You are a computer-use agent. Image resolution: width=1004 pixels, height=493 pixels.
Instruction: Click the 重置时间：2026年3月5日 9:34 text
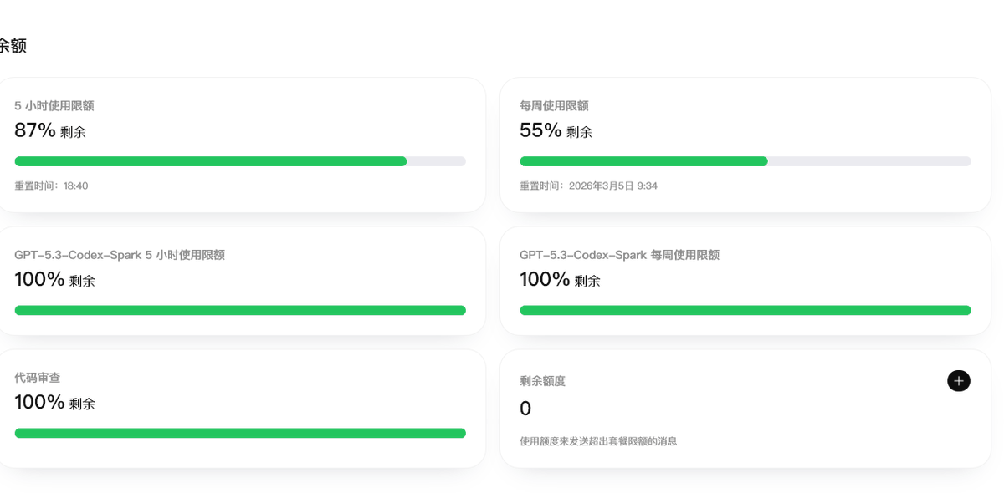[x=588, y=186]
